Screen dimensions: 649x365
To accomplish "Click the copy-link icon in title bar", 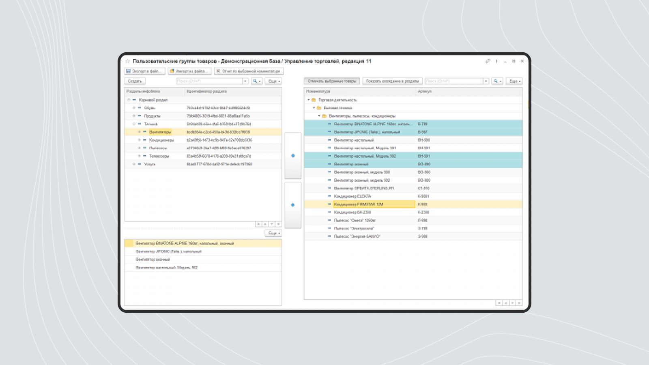I will tap(488, 61).
